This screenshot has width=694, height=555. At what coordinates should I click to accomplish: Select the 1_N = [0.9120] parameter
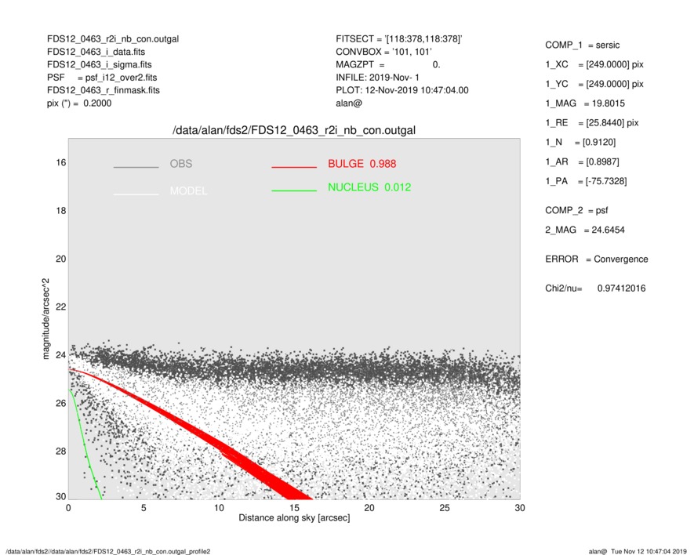pos(580,143)
